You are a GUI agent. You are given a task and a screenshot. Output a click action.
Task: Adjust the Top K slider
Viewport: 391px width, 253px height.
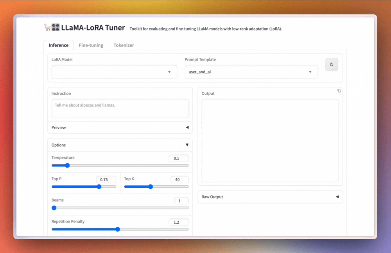[x=156, y=187]
